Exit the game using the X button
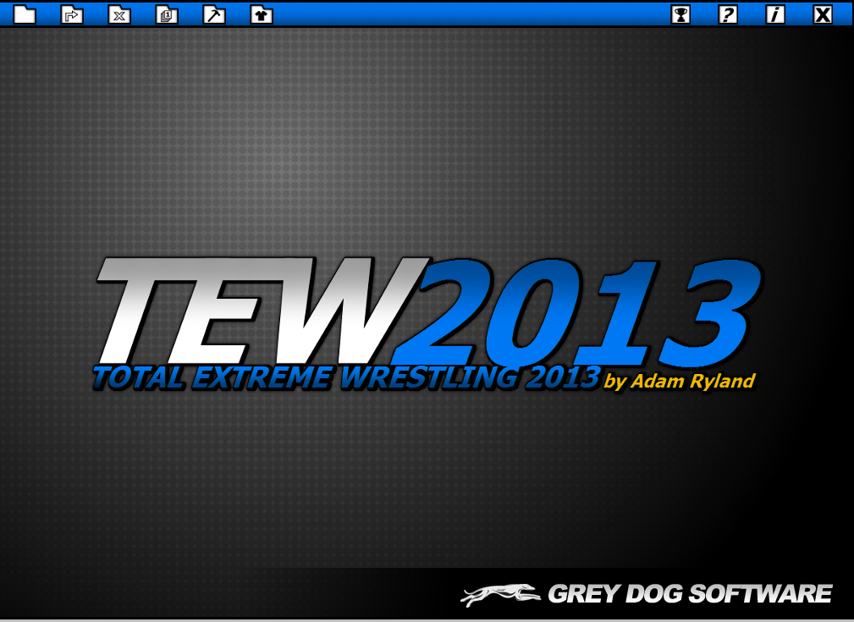Viewport: 854px width, 622px height. tap(823, 14)
